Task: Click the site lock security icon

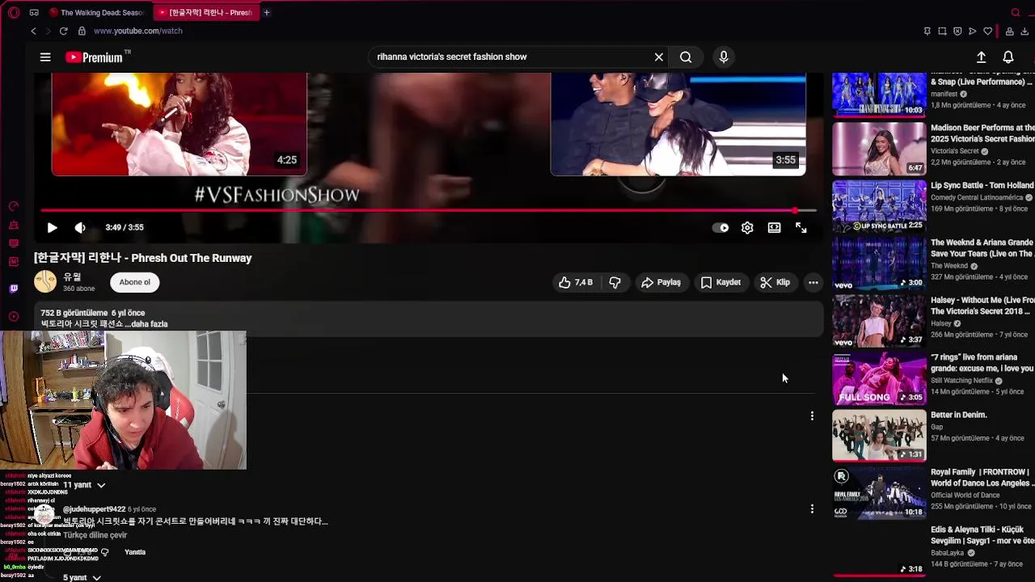Action: pyautogui.click(x=82, y=31)
